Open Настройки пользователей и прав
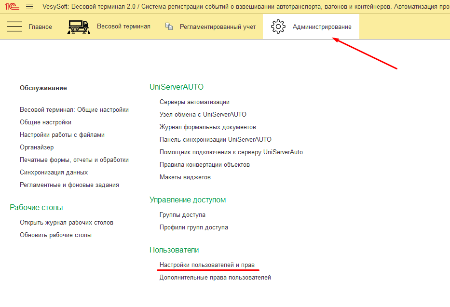 coord(207,265)
